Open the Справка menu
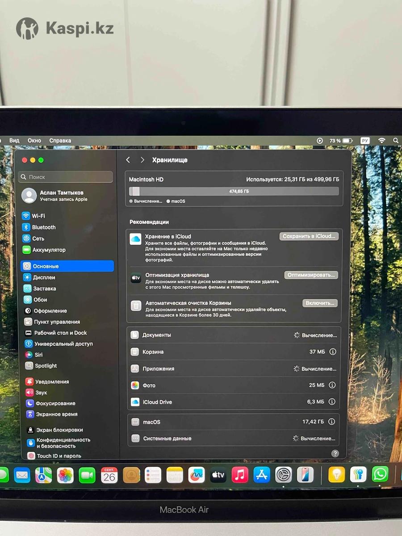 (60, 141)
